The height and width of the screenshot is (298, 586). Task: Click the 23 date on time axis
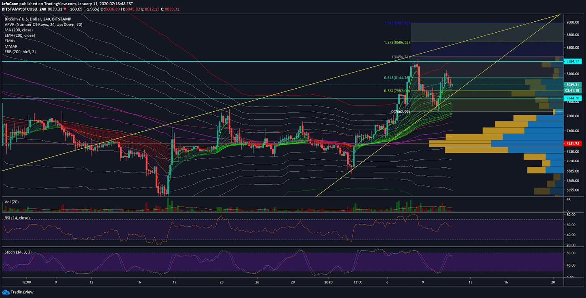(x=221, y=282)
